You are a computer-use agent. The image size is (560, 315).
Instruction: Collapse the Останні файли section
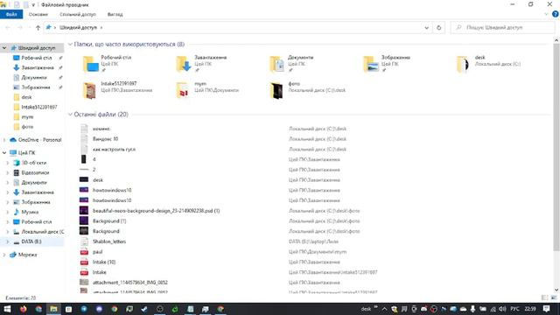(70, 115)
